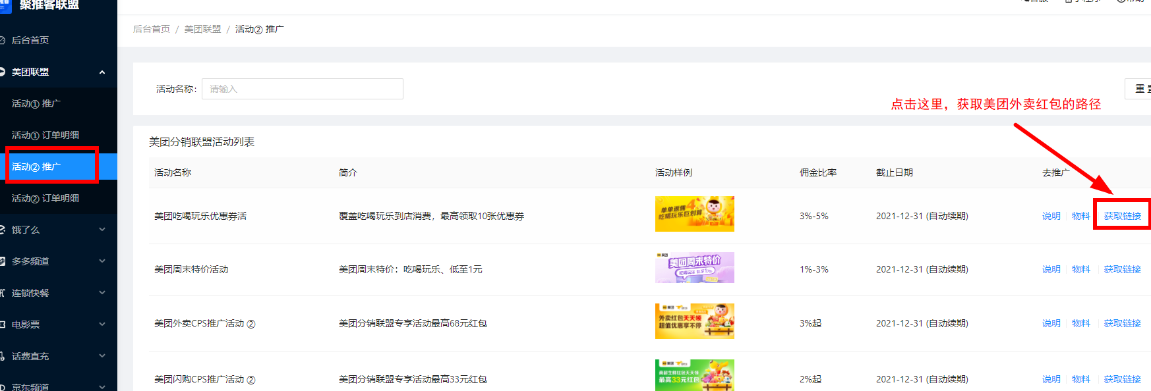1151x391 pixels.
Task: Open 说明 for 美团周末特价活动
Action: point(1051,269)
